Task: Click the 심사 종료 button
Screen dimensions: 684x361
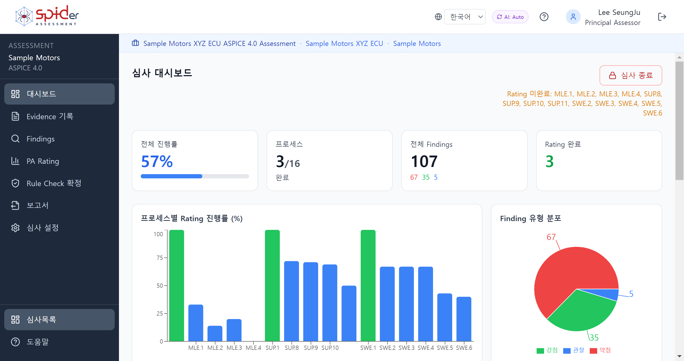Action: coord(631,75)
